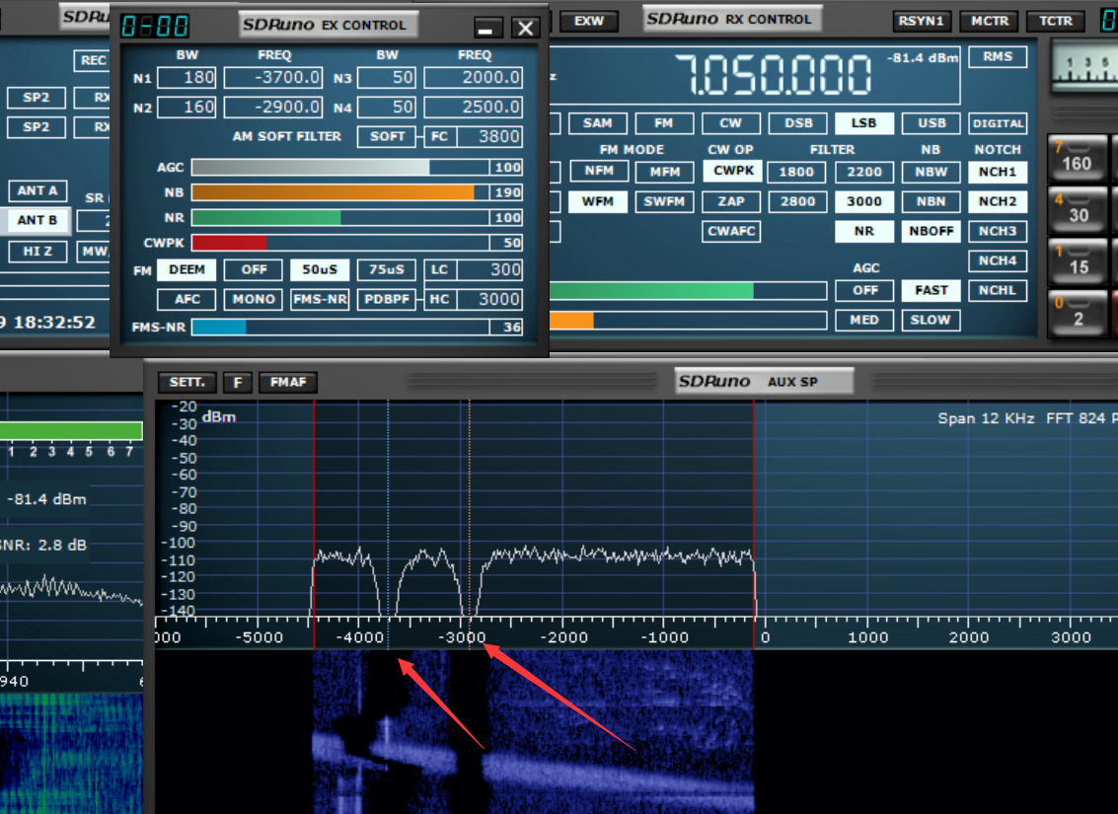
Task: Set de-emphasis to 50uS
Action: point(320,269)
